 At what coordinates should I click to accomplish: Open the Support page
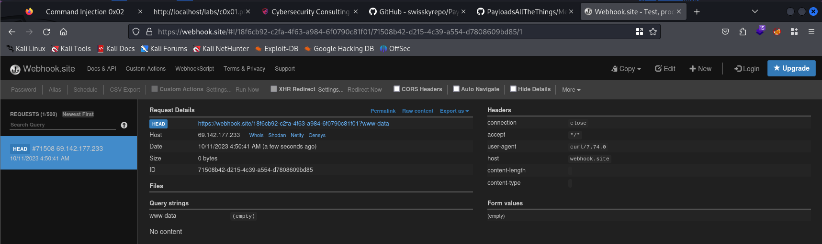[x=285, y=69]
